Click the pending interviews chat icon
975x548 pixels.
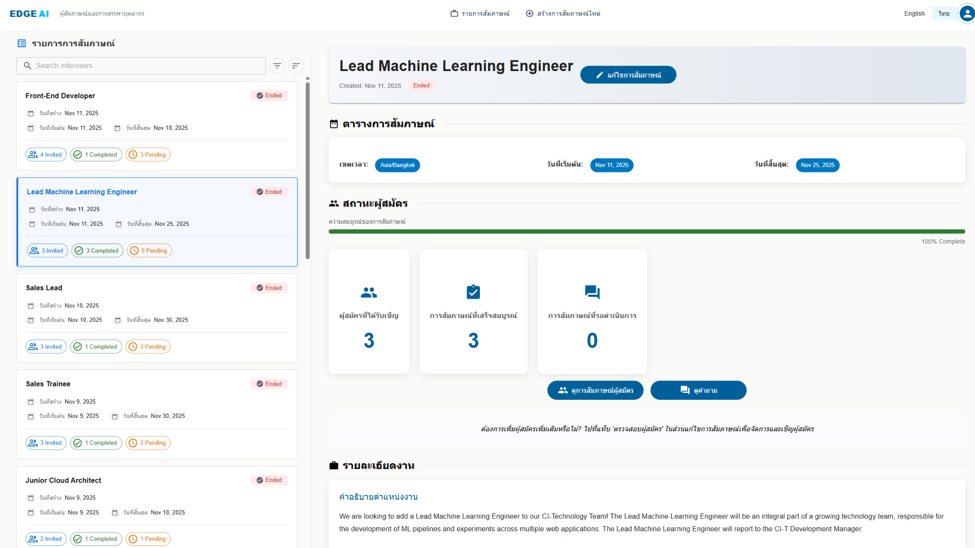[x=592, y=292]
